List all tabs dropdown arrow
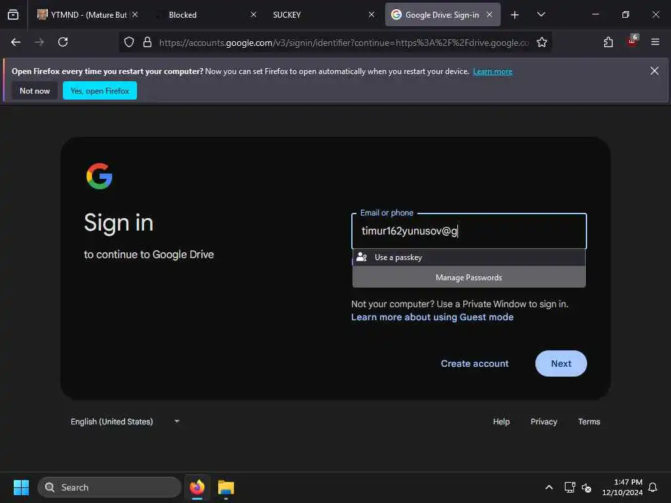671x503 pixels. tap(541, 14)
